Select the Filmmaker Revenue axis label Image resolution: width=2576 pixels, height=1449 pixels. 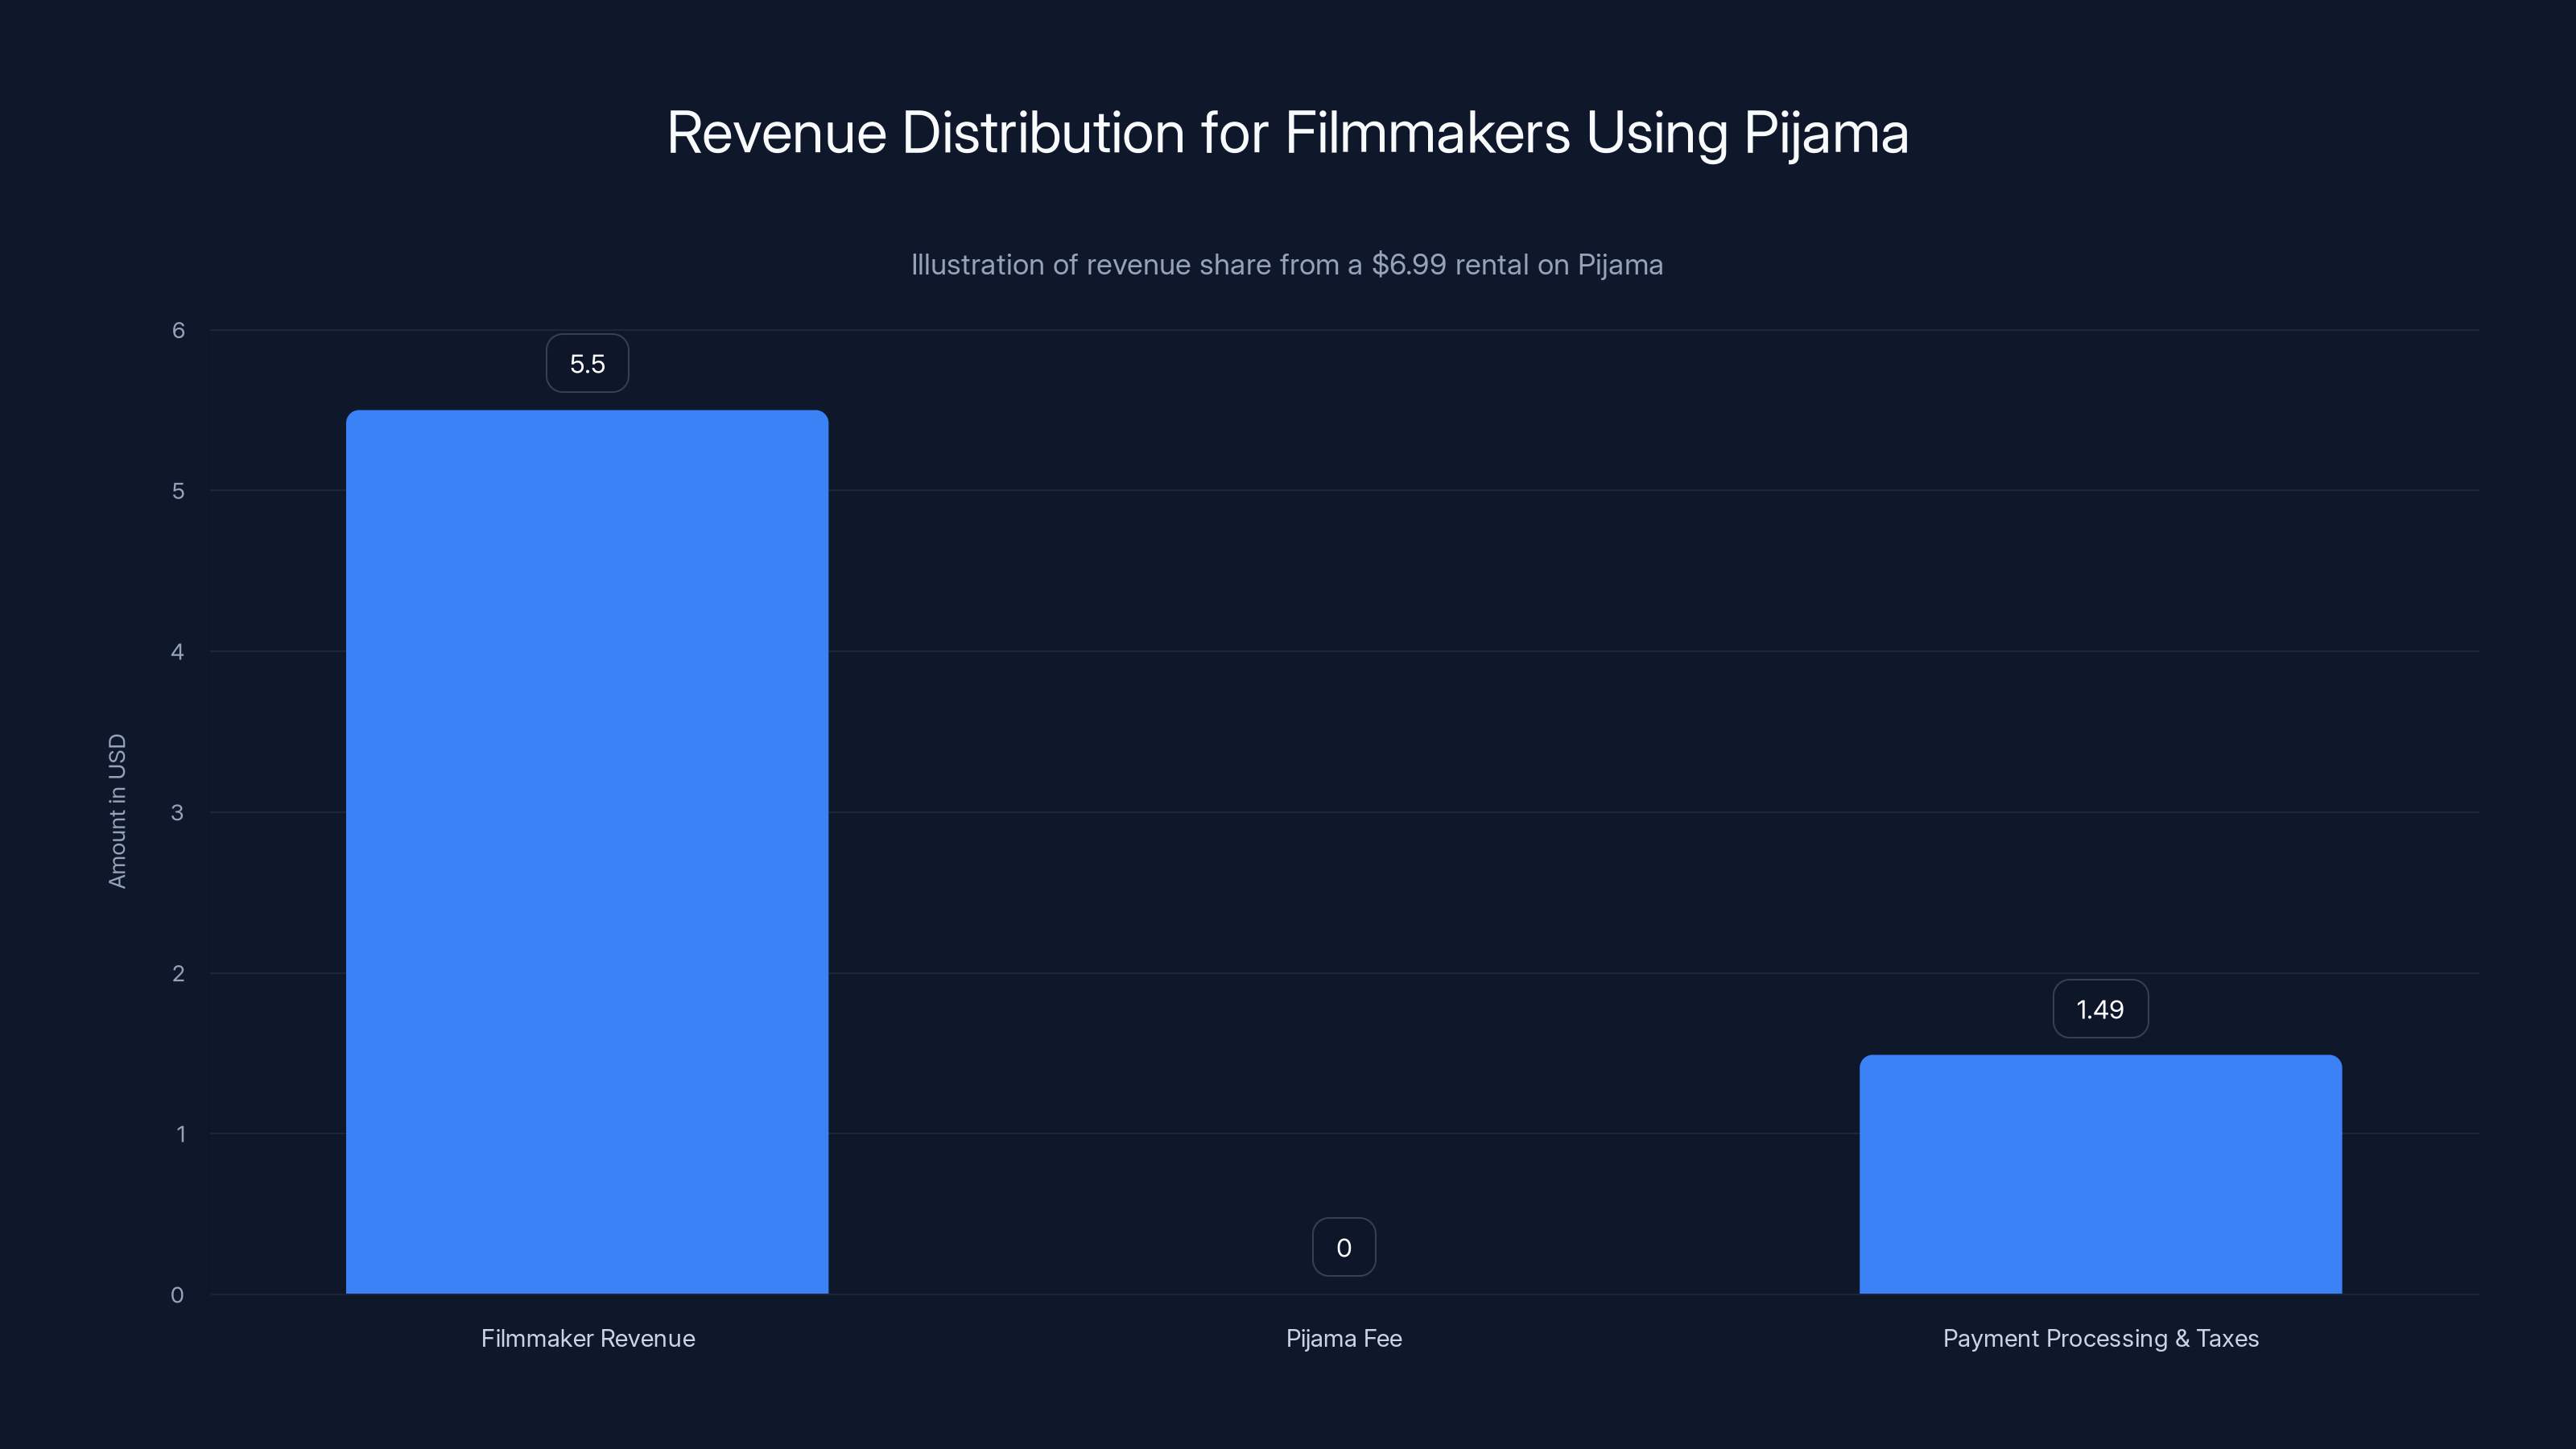(x=588, y=1338)
